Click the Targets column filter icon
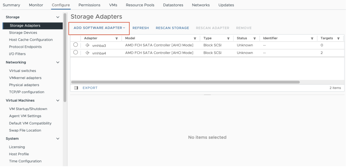Screen dimensions: 351x167 tap(338, 39)
